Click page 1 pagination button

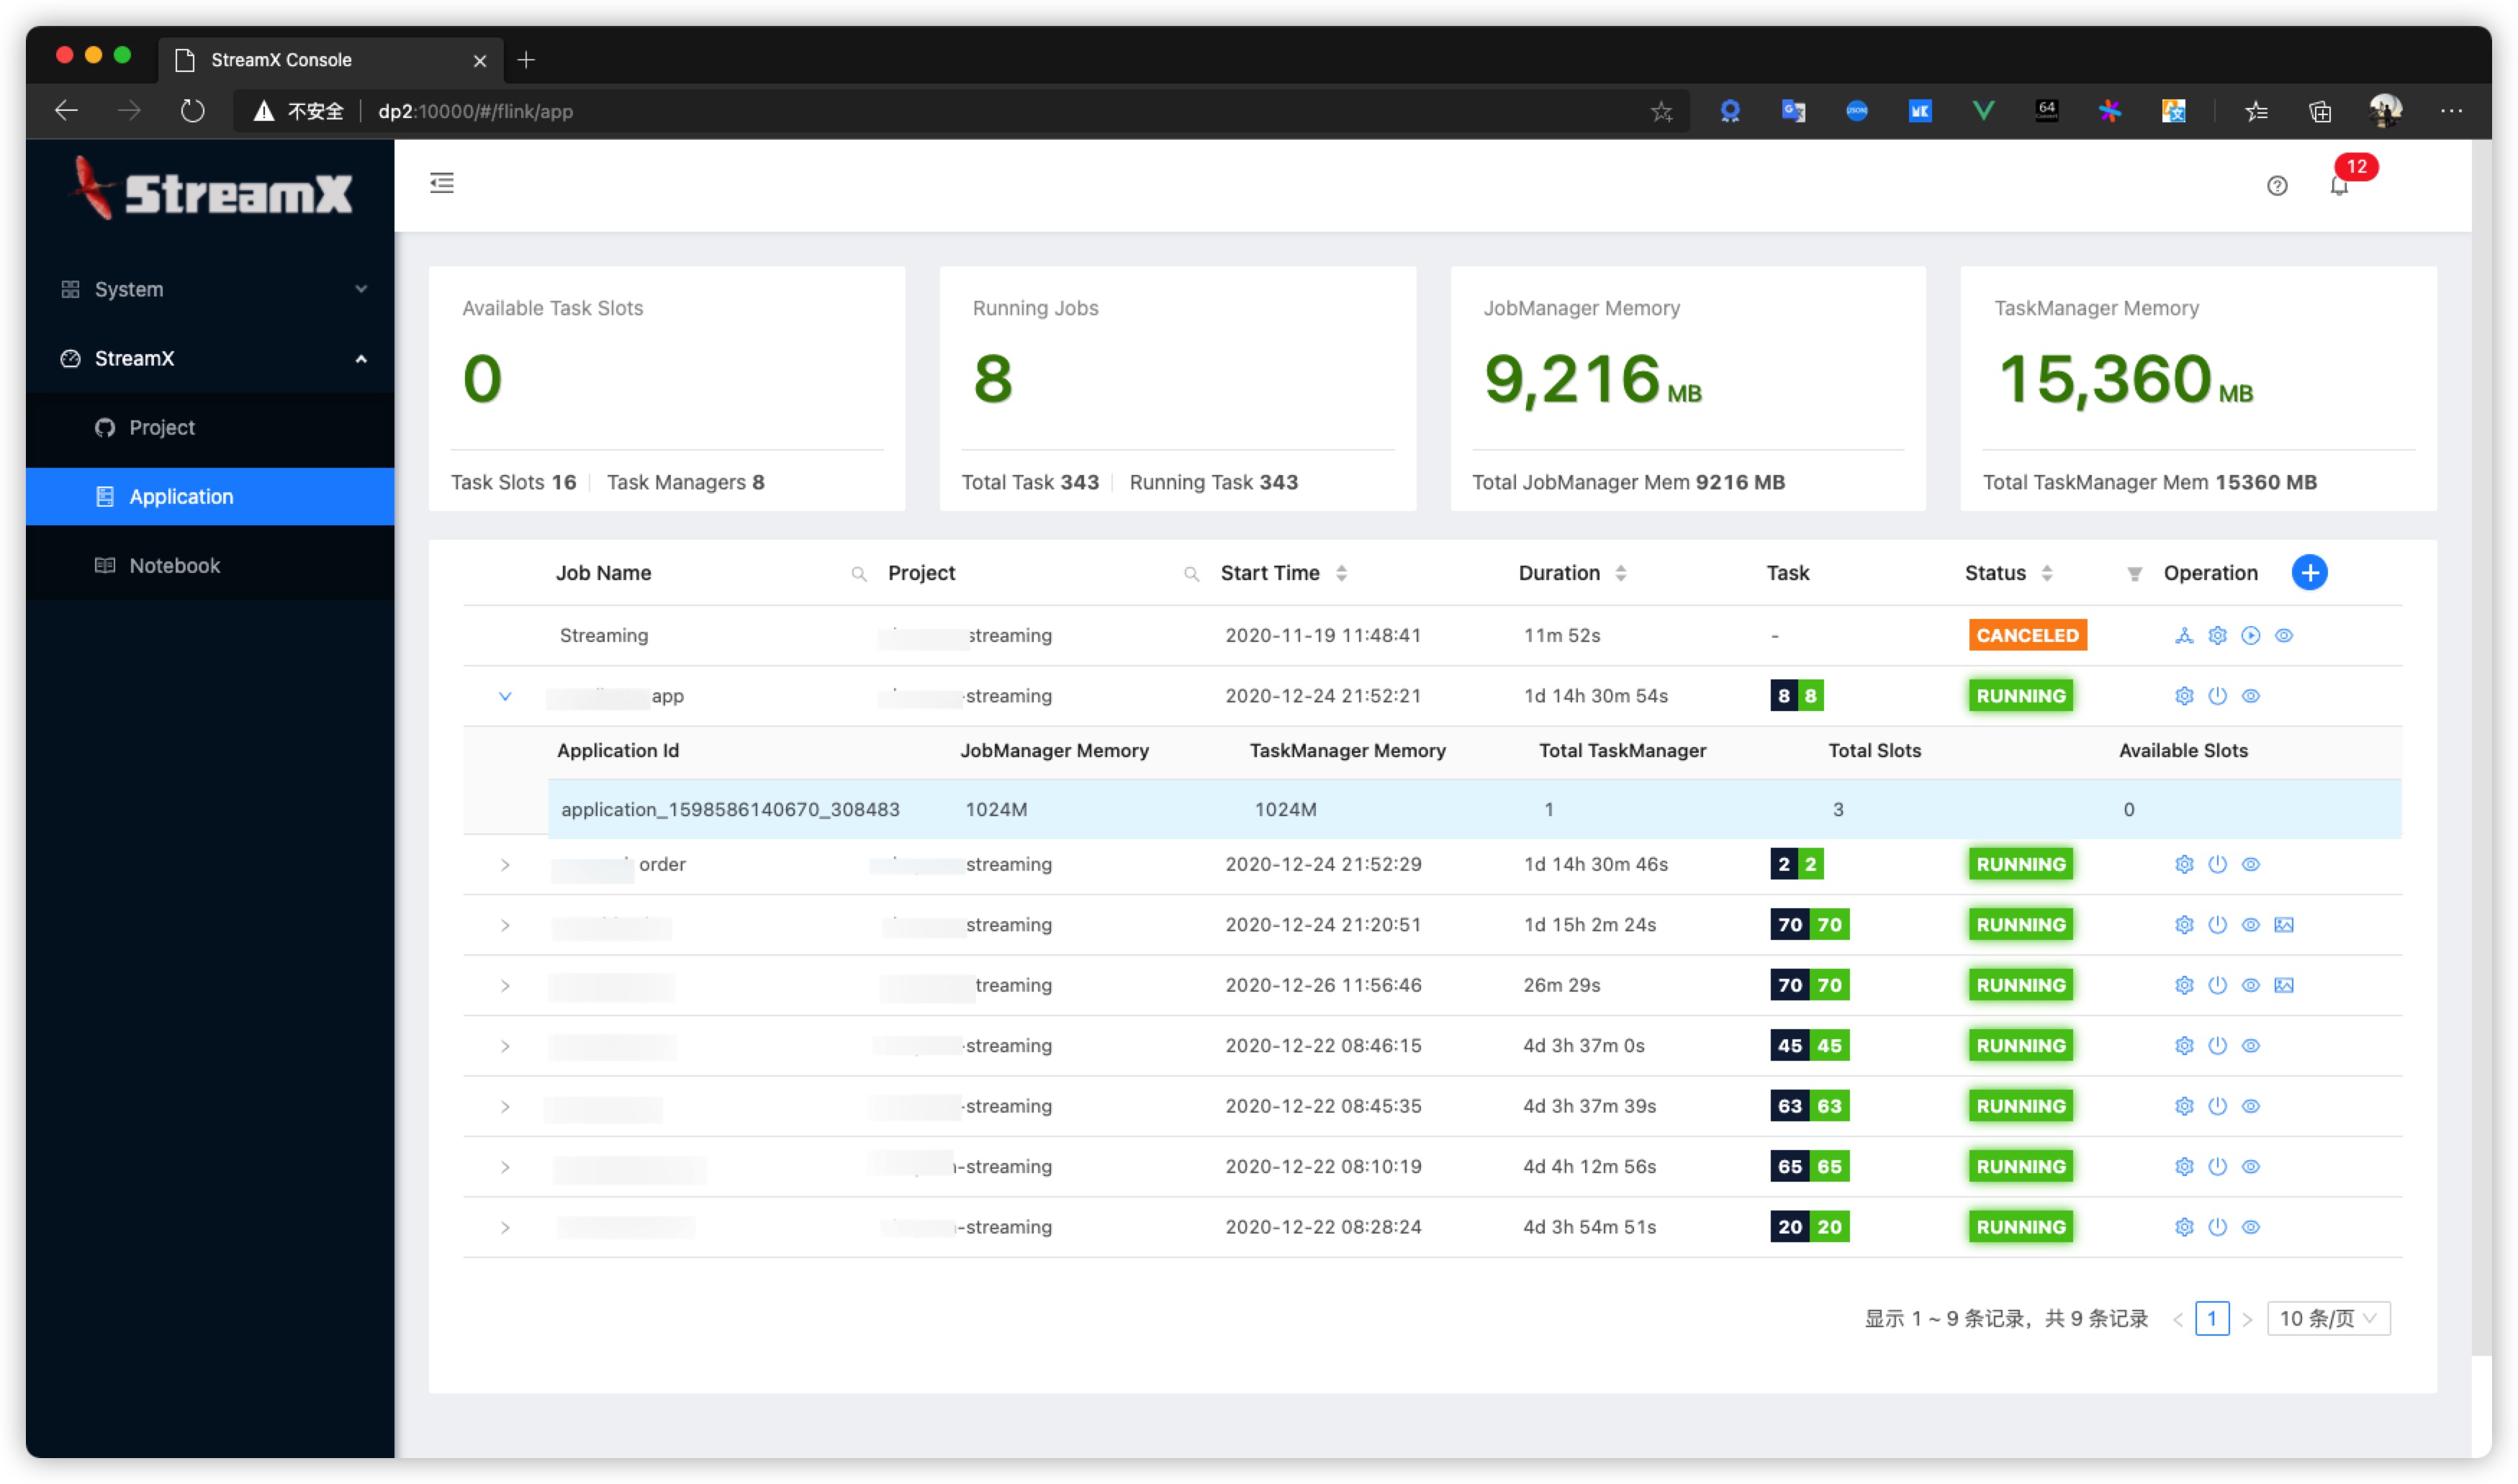(2212, 1316)
